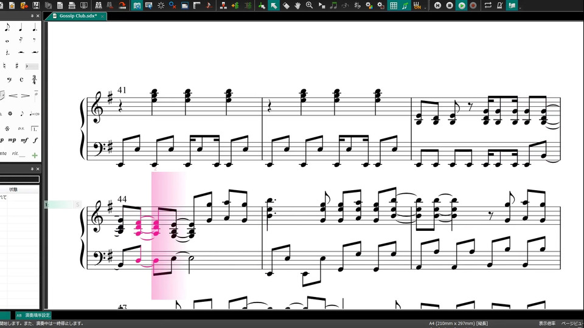Select the whole note in palette
584x328 pixels.
(7, 40)
